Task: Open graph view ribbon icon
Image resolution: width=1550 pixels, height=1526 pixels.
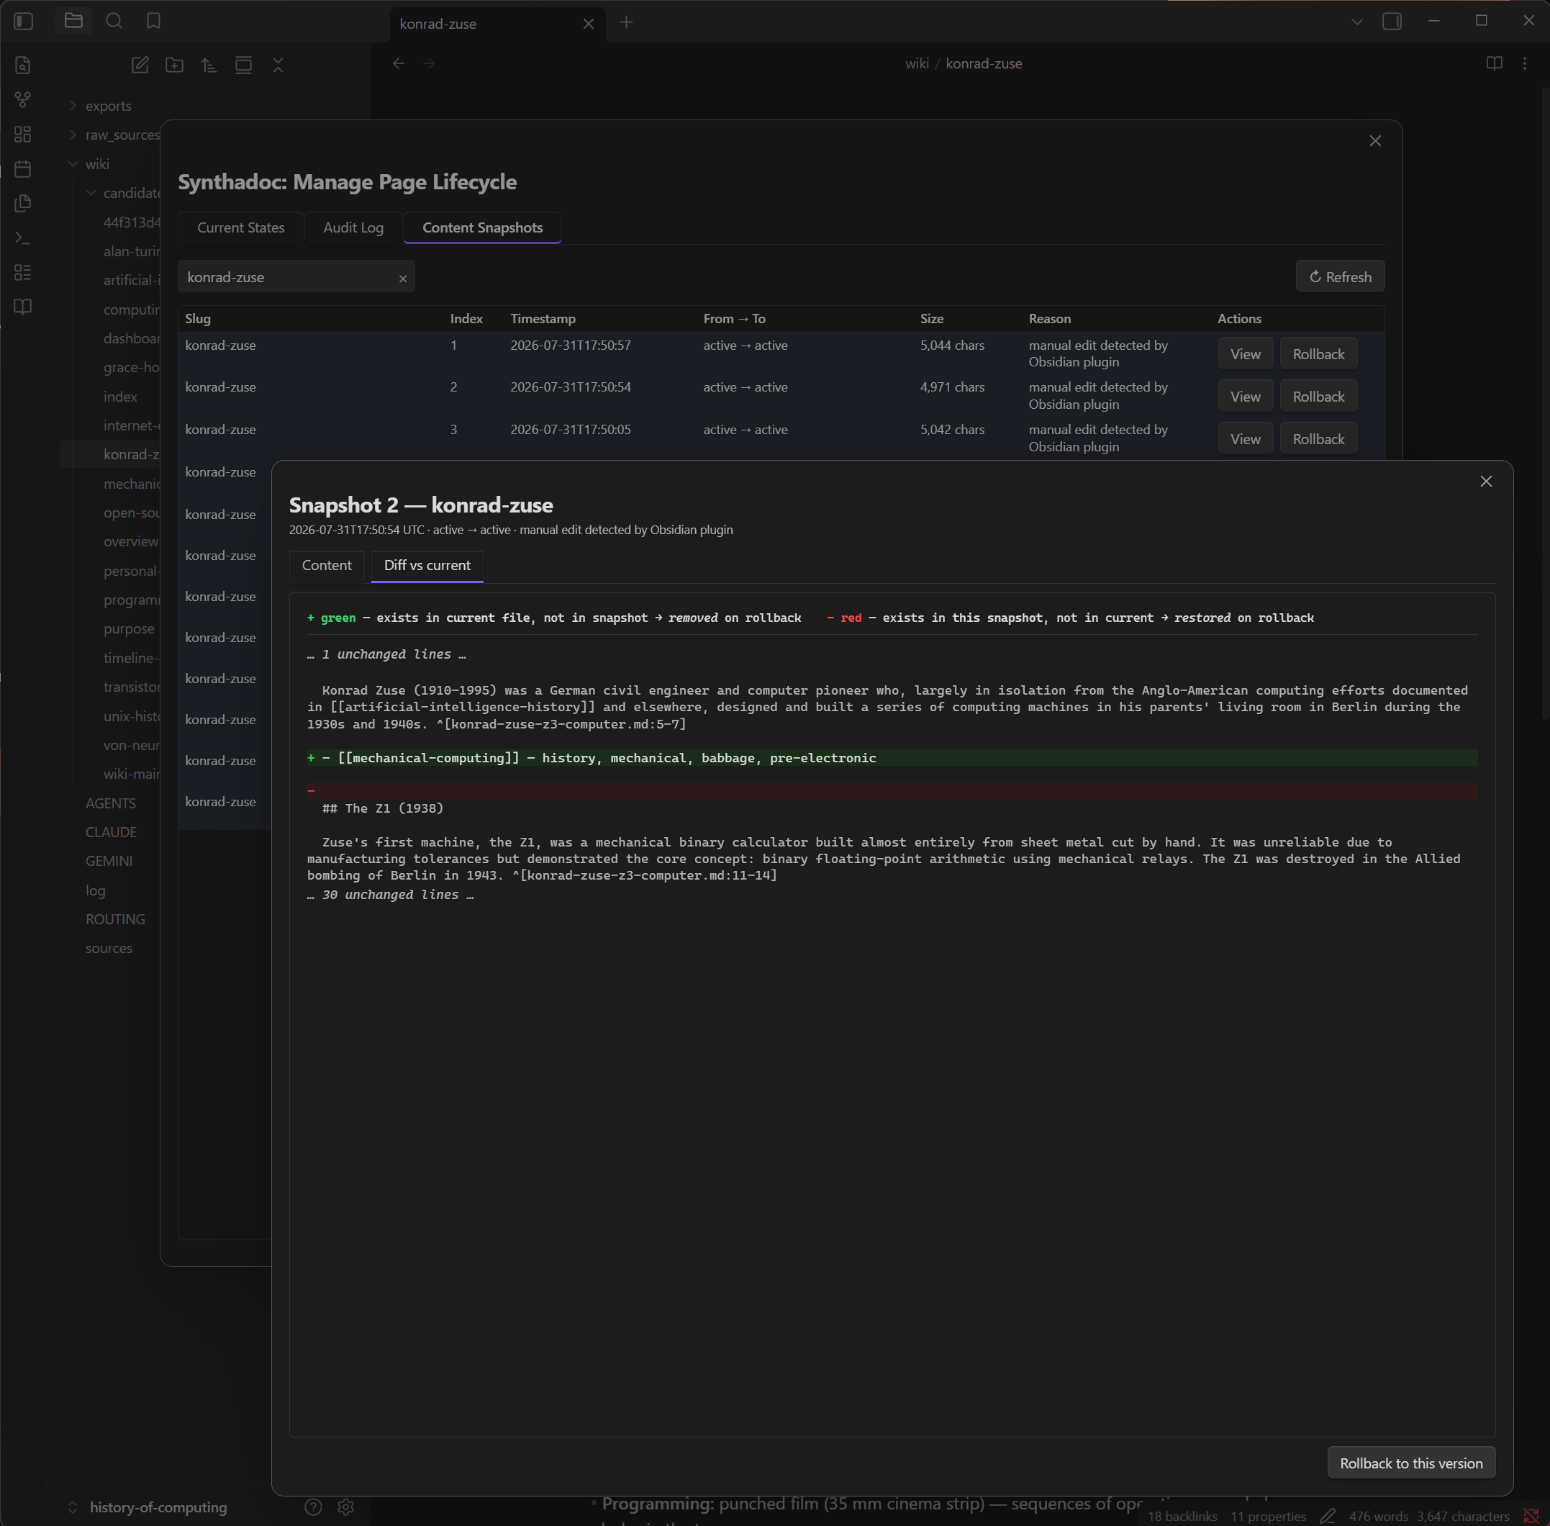Action: point(23,99)
